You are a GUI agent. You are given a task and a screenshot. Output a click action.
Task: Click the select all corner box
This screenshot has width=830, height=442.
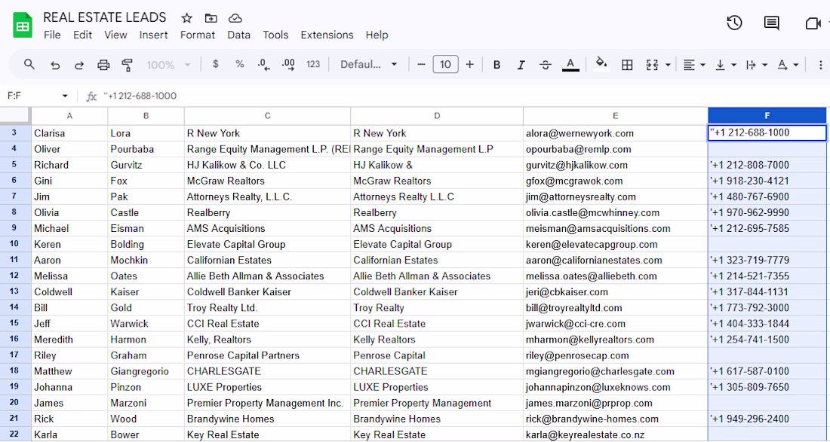(x=15, y=116)
